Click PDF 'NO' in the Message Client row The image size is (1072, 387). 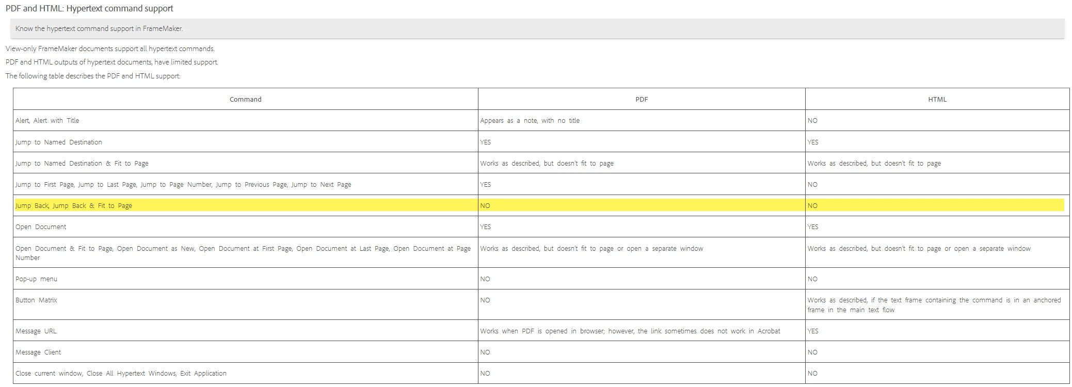click(642, 352)
